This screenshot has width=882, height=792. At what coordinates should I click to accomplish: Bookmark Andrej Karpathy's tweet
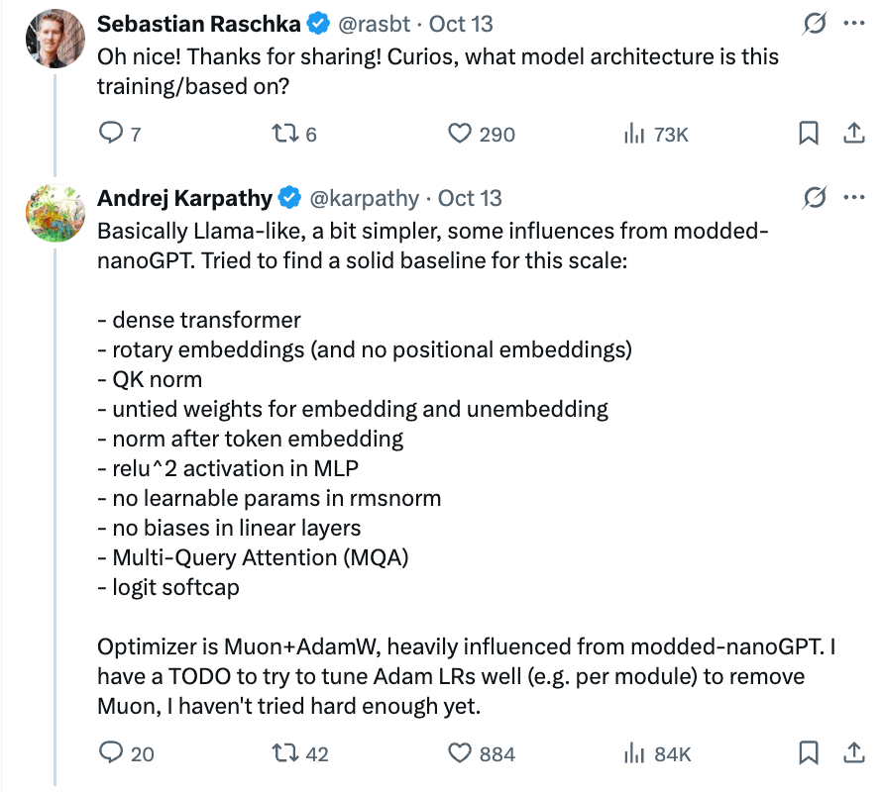pyautogui.click(x=809, y=753)
